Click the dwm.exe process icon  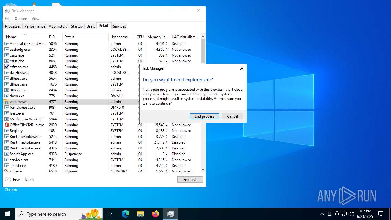(7, 96)
